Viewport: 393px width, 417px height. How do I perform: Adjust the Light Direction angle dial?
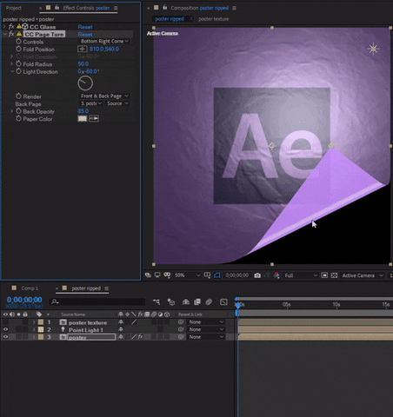pyautogui.click(x=85, y=83)
